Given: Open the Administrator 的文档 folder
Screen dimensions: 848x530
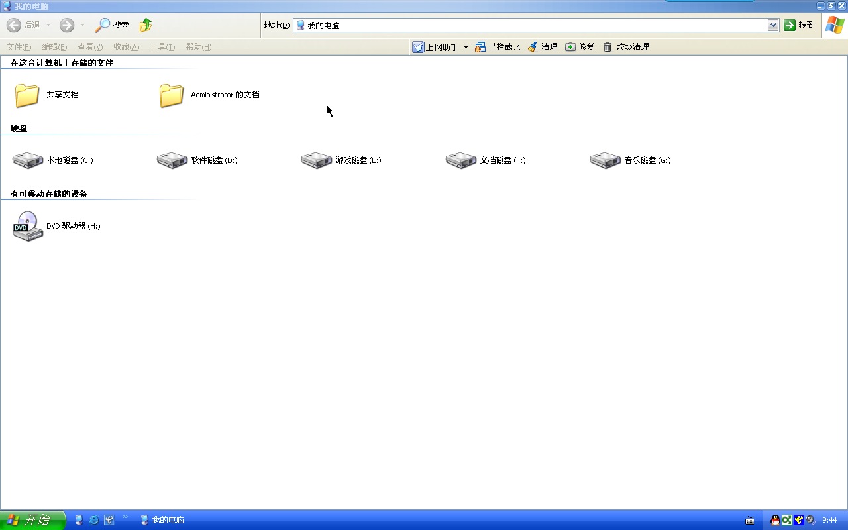Looking at the screenshot, I should (x=172, y=95).
